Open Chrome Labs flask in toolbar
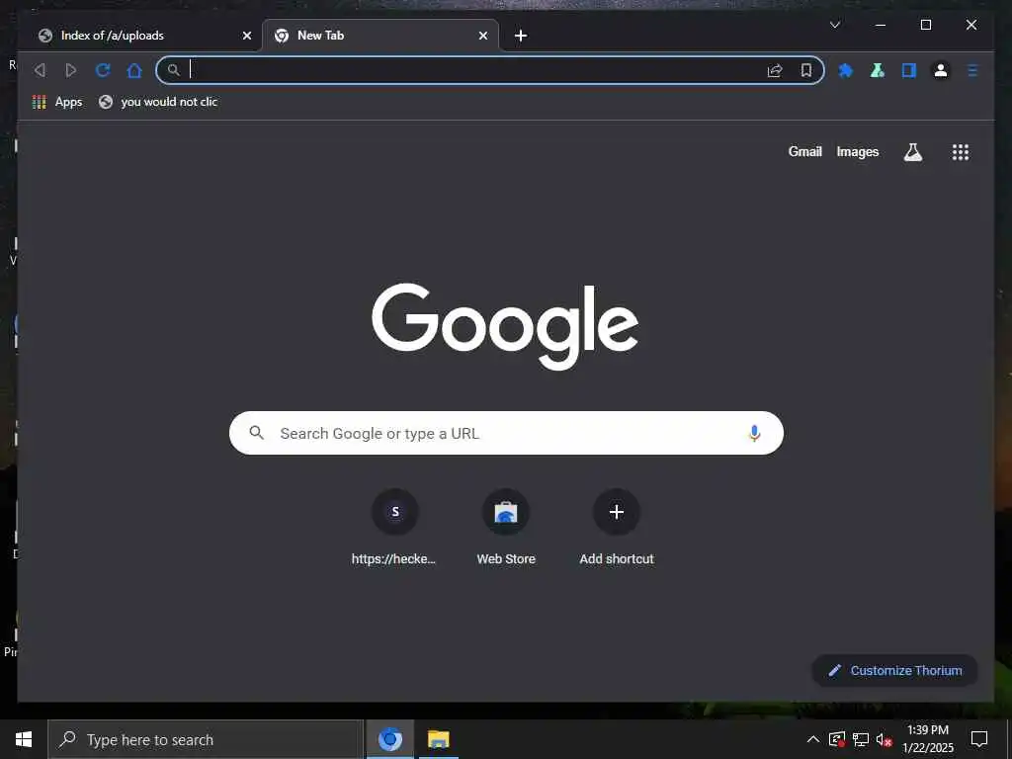 (x=878, y=70)
